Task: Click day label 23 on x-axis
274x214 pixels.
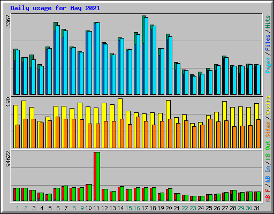Action: pyautogui.click(x=193, y=208)
